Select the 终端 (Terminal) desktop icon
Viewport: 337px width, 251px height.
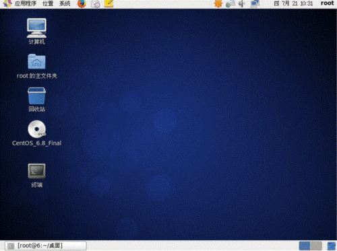pos(36,176)
